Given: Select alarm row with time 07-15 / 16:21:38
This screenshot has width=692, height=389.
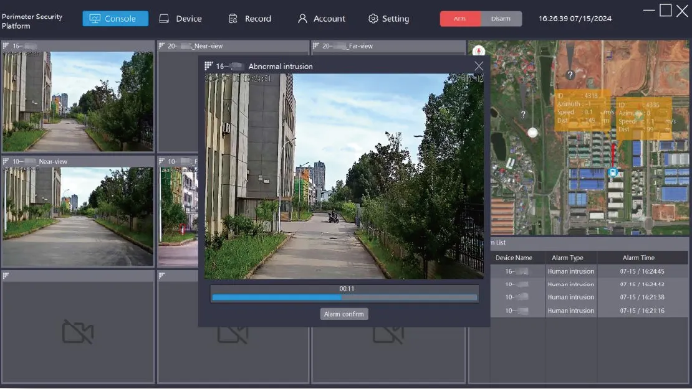Looking at the screenshot, I should [x=589, y=297].
